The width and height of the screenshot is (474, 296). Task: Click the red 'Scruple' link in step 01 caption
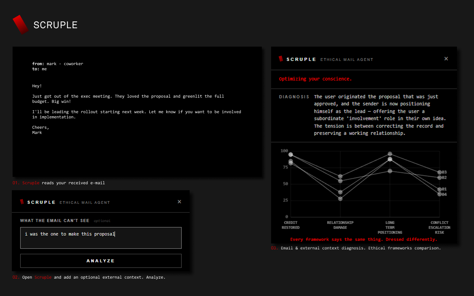[31, 183]
